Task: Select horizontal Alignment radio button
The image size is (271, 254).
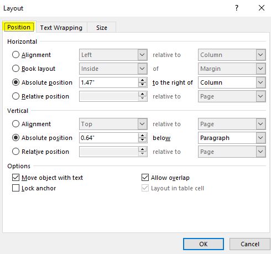Action: (15, 55)
